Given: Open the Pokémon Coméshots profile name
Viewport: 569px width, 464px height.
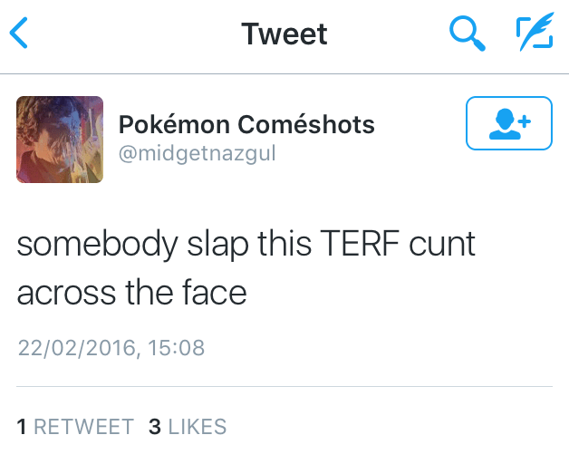Looking at the screenshot, I should [246, 124].
